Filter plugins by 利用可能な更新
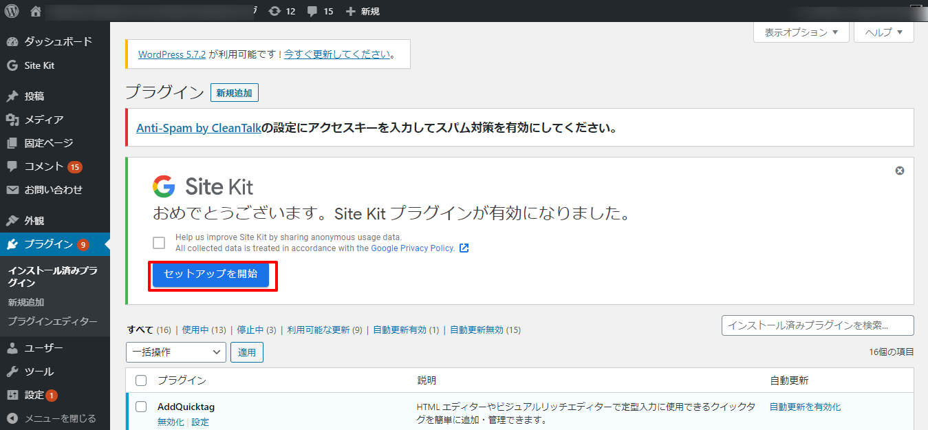928x430 pixels. (319, 330)
